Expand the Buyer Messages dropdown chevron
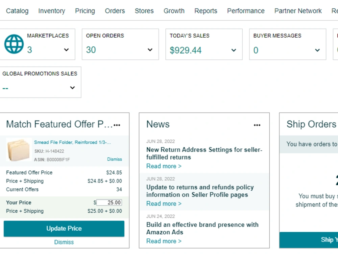Image resolution: width=338 pixels, height=254 pixels. point(317,50)
